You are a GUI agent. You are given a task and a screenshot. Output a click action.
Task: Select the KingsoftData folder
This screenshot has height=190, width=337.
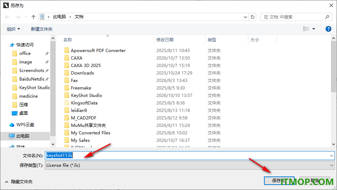coord(84,103)
